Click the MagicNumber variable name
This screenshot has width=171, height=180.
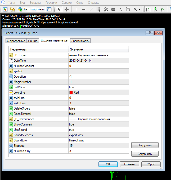(x=22, y=82)
